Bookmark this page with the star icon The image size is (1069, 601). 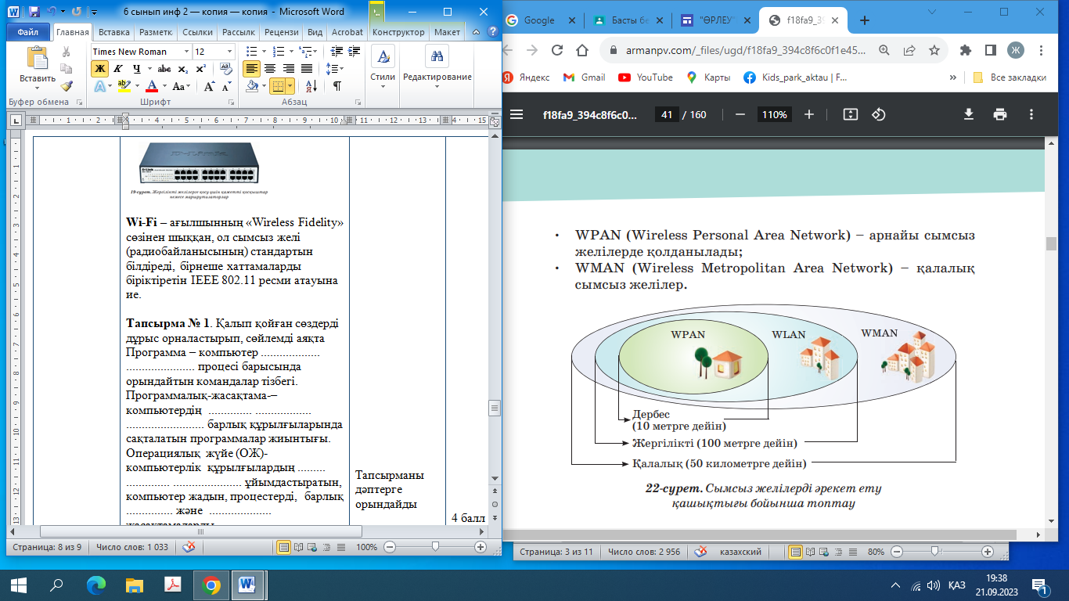(x=934, y=50)
